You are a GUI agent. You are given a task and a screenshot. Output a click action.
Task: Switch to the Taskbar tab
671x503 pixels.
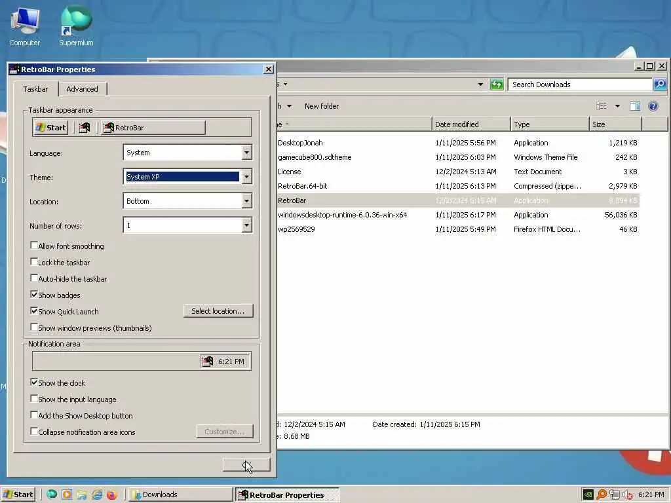(x=35, y=89)
